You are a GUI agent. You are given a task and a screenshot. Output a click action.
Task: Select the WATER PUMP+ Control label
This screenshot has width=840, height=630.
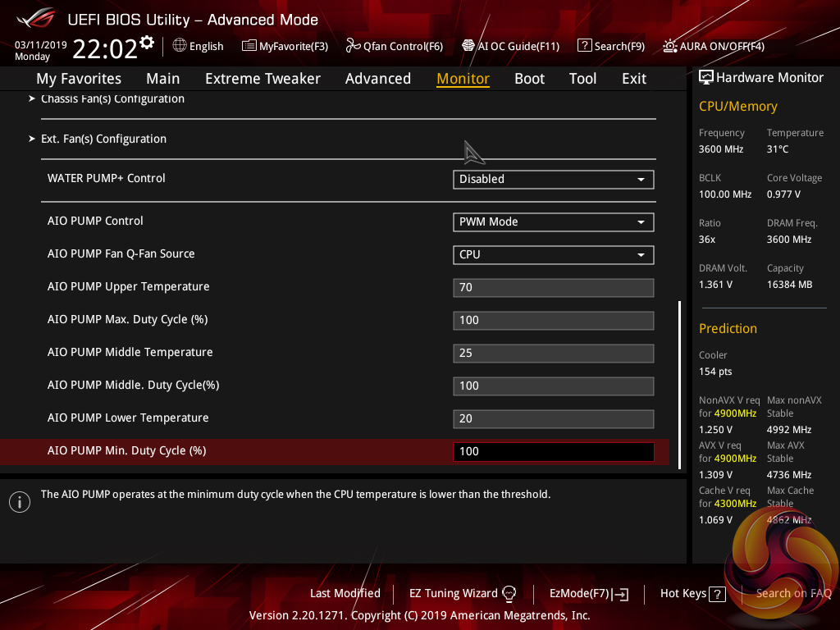(x=106, y=178)
